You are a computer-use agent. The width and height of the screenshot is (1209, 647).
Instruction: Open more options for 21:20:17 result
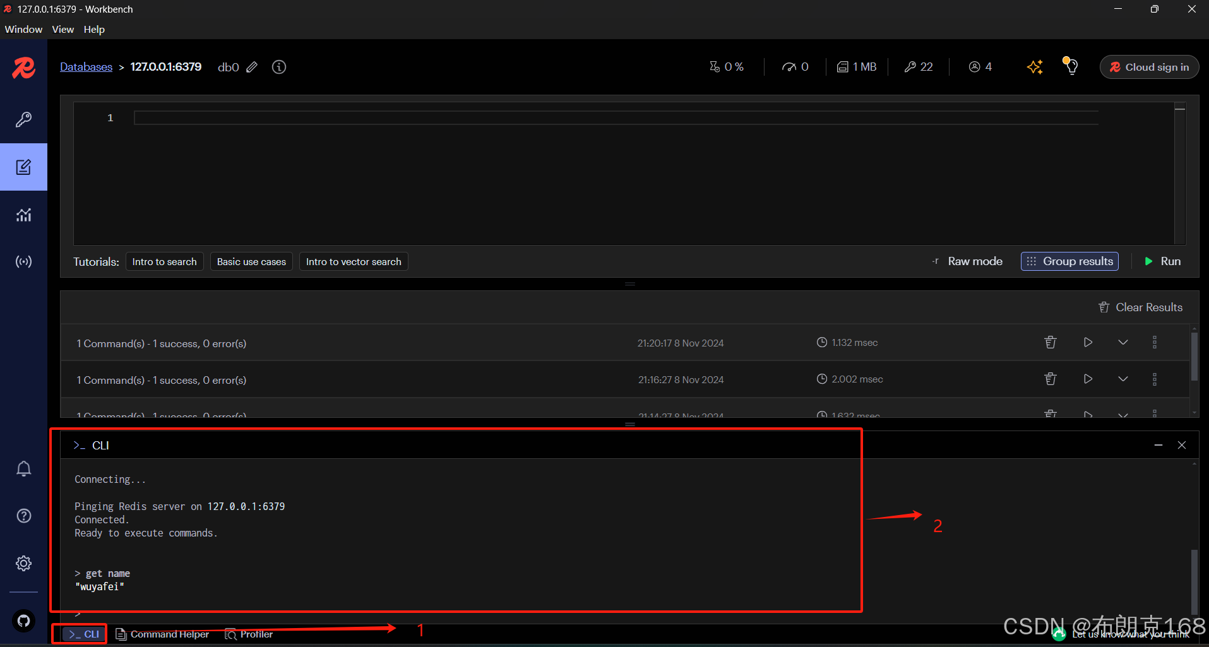pyautogui.click(x=1155, y=342)
